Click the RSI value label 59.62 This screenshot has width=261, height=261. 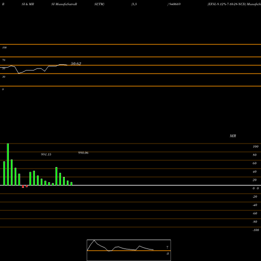76,64
